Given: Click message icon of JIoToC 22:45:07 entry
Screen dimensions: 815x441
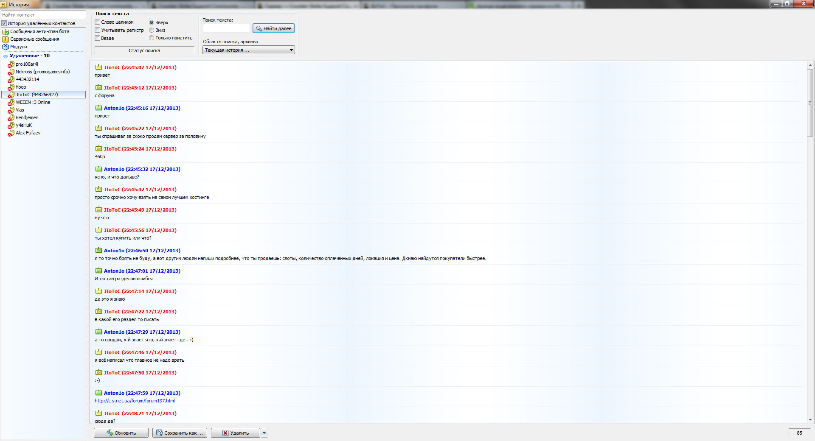Looking at the screenshot, I should (98, 67).
